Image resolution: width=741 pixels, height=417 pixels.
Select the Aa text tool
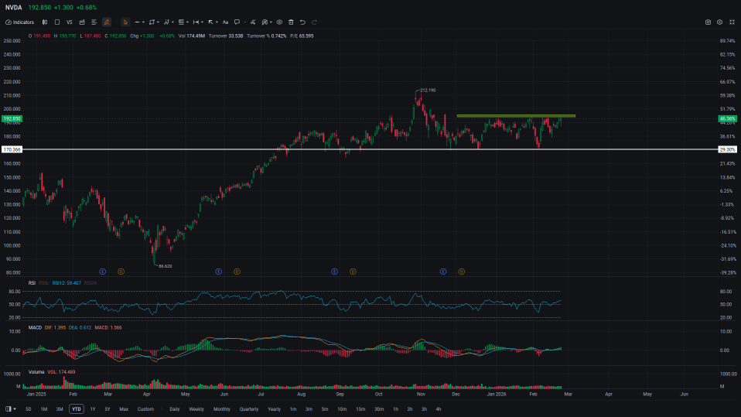point(225,22)
